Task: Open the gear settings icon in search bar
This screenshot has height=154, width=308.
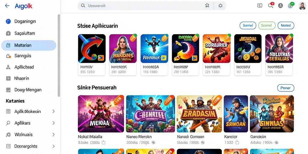Action: click(220, 6)
